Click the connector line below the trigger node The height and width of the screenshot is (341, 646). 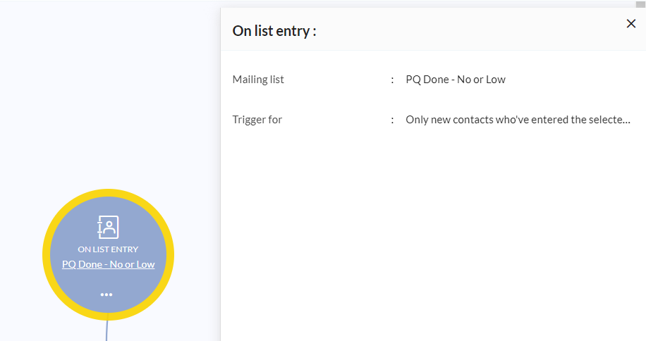tap(106, 330)
